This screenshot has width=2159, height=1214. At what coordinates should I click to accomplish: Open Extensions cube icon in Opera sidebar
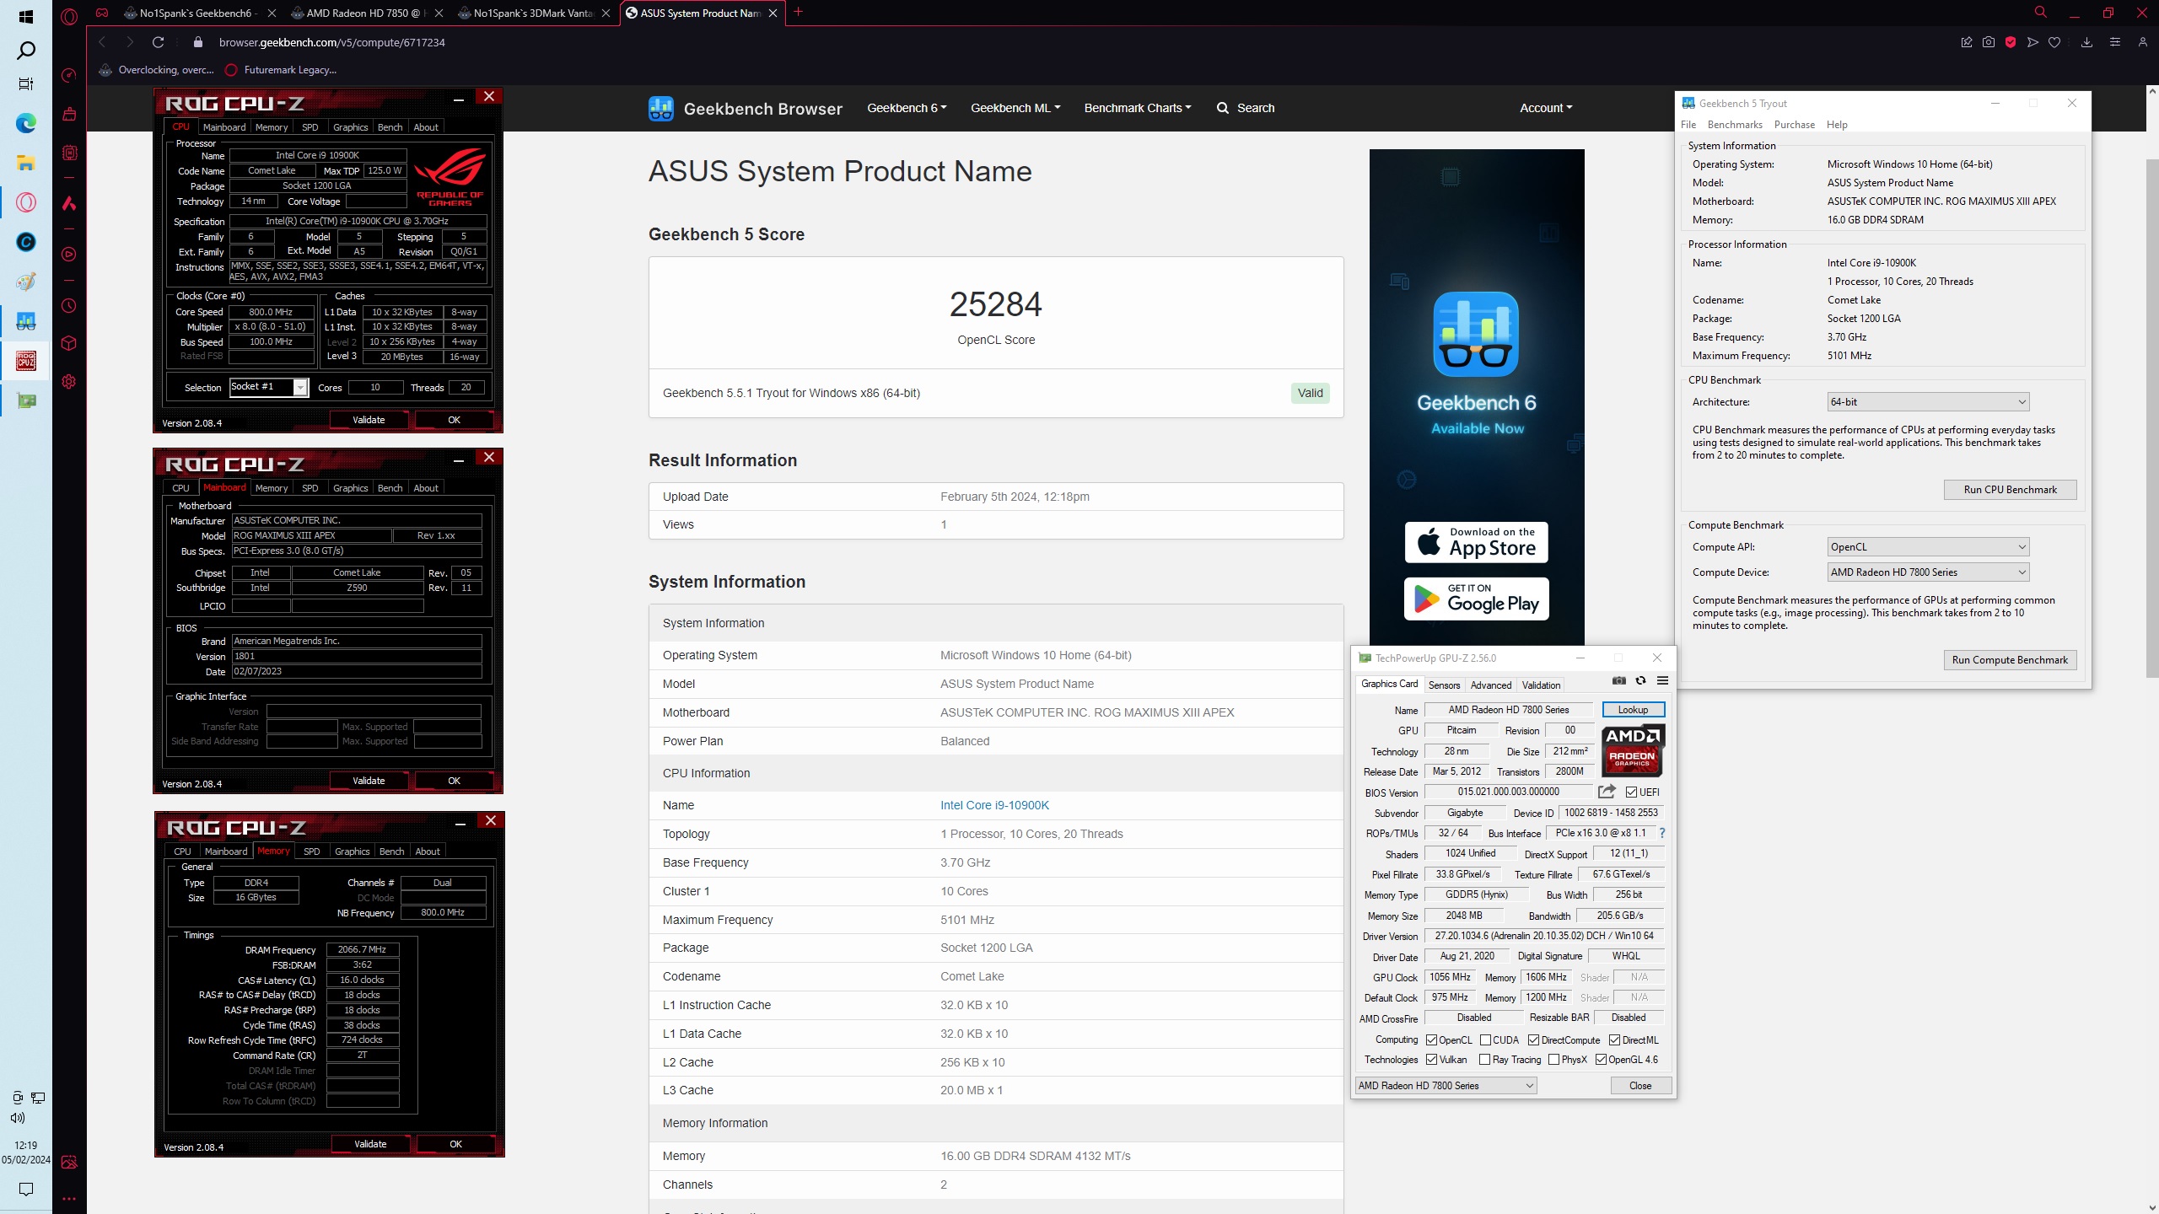pyautogui.click(x=69, y=343)
